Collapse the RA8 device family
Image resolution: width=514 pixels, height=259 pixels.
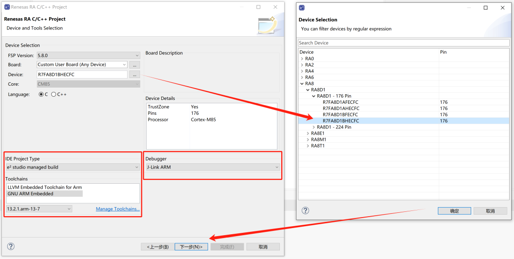[x=302, y=84]
